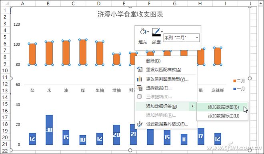264x154 pixels.
Task: Click the data label 10 on 煤 bar
Action: click(83, 140)
